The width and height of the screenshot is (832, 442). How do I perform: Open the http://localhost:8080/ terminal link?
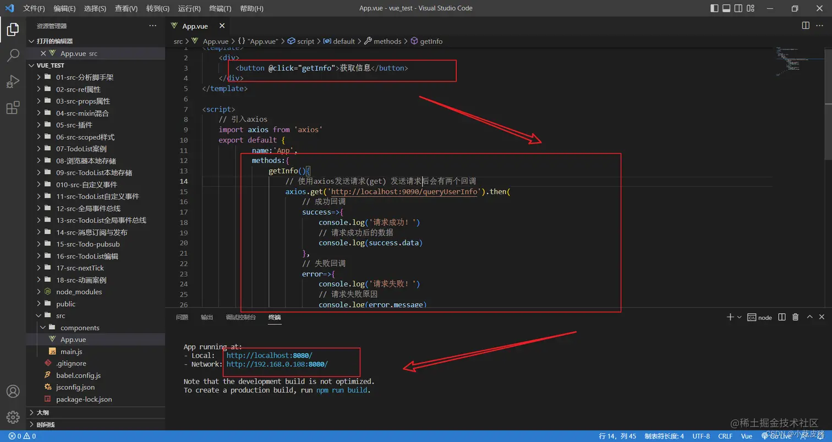(x=269, y=356)
